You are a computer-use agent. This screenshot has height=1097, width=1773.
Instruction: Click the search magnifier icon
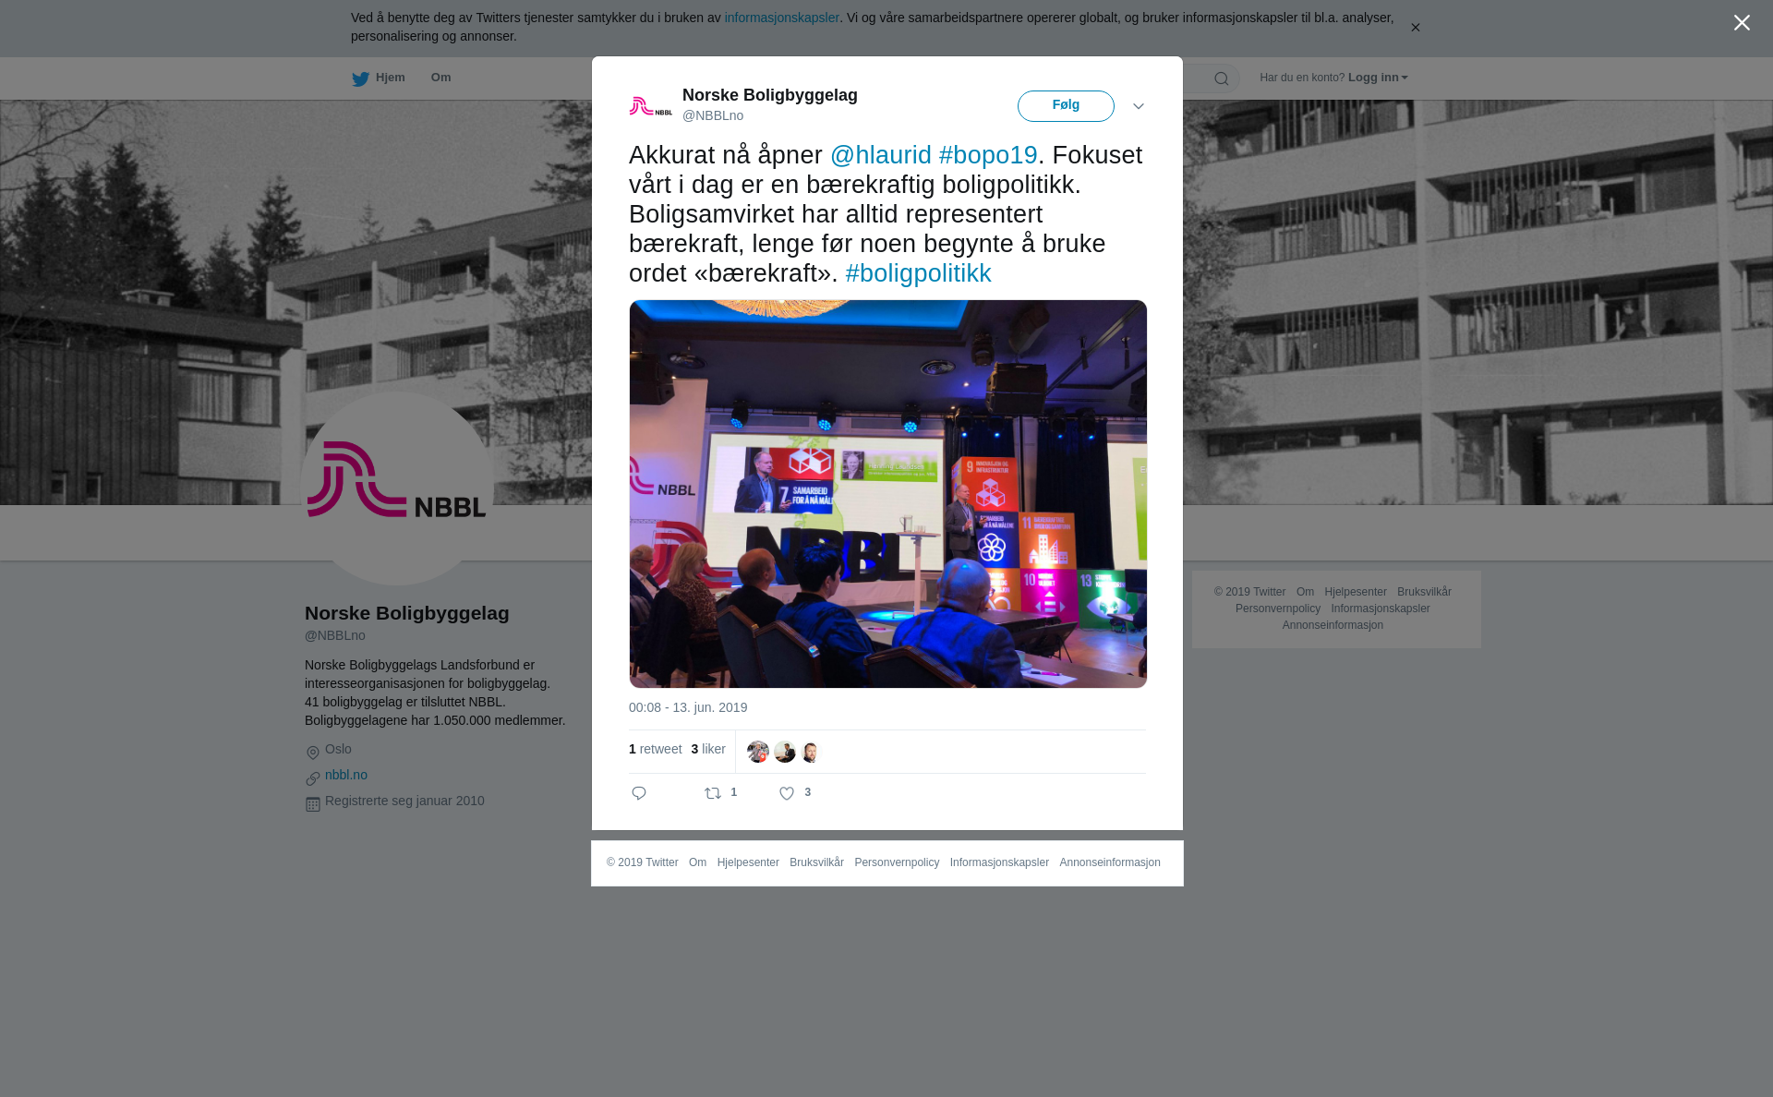tap(1222, 78)
